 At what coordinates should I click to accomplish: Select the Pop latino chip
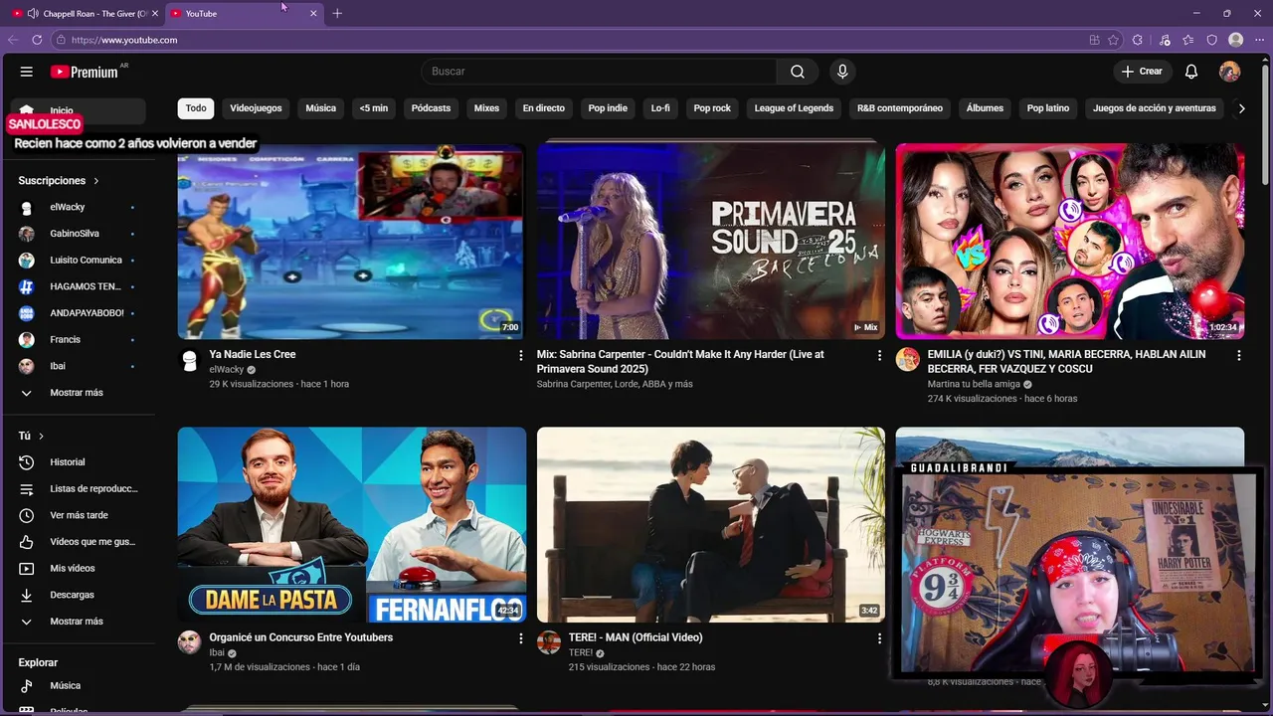(x=1048, y=108)
